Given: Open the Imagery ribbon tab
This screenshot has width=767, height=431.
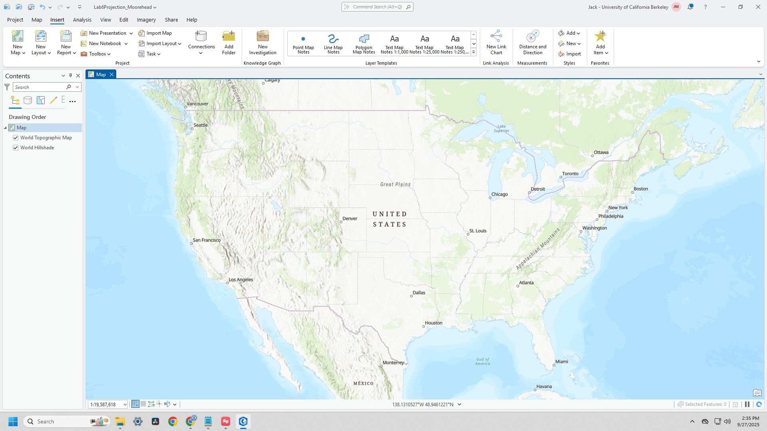Looking at the screenshot, I should click(146, 20).
